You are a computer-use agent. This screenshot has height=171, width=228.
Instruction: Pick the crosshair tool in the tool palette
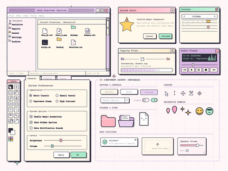16,87
